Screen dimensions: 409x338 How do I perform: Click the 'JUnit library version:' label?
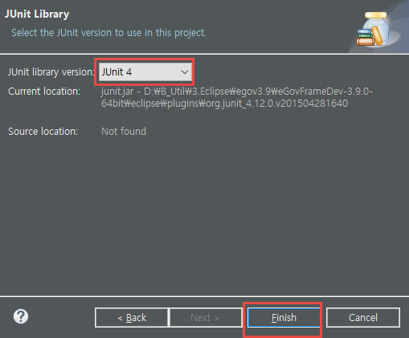[51, 72]
